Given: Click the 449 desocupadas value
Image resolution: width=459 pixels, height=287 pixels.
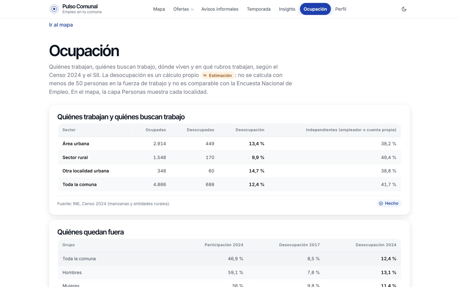Looking at the screenshot, I should tap(210, 144).
